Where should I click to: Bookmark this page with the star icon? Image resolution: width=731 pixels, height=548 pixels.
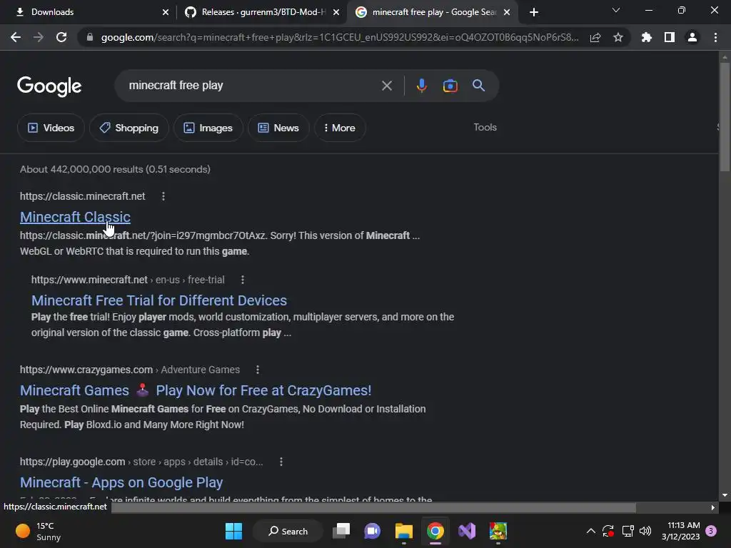(x=618, y=37)
